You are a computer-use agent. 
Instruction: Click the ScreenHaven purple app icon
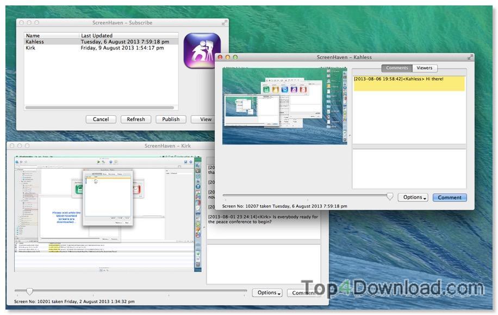pos(202,51)
